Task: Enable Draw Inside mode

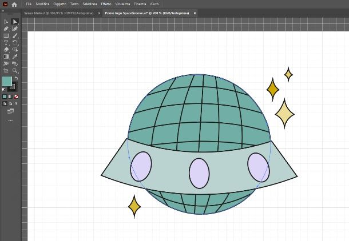Action: tap(16, 104)
